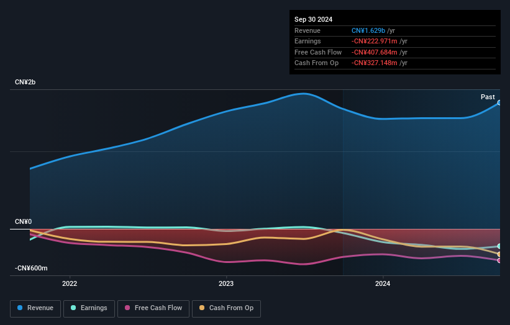Click the Free Cash Flow label in tooltip
This screenshot has height=325, width=510.
pyautogui.click(x=318, y=52)
